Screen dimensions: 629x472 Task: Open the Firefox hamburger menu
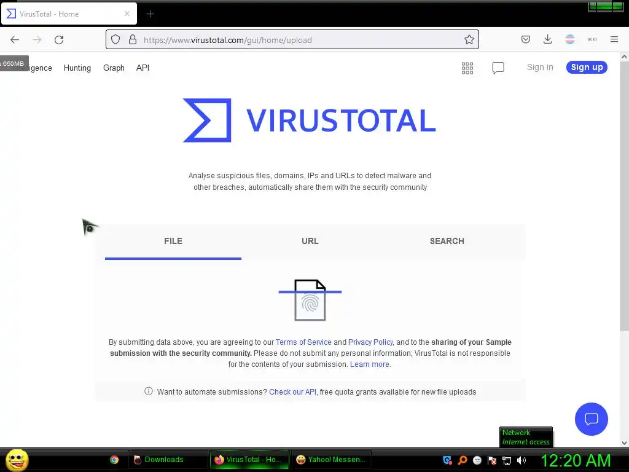(614, 39)
